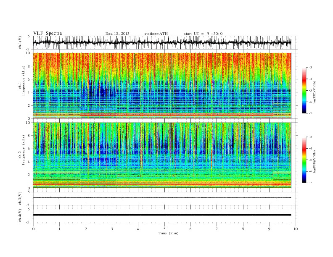Click the 'start UT = 8:30:0' label
The height and width of the screenshot is (257, 333).
pos(203,34)
